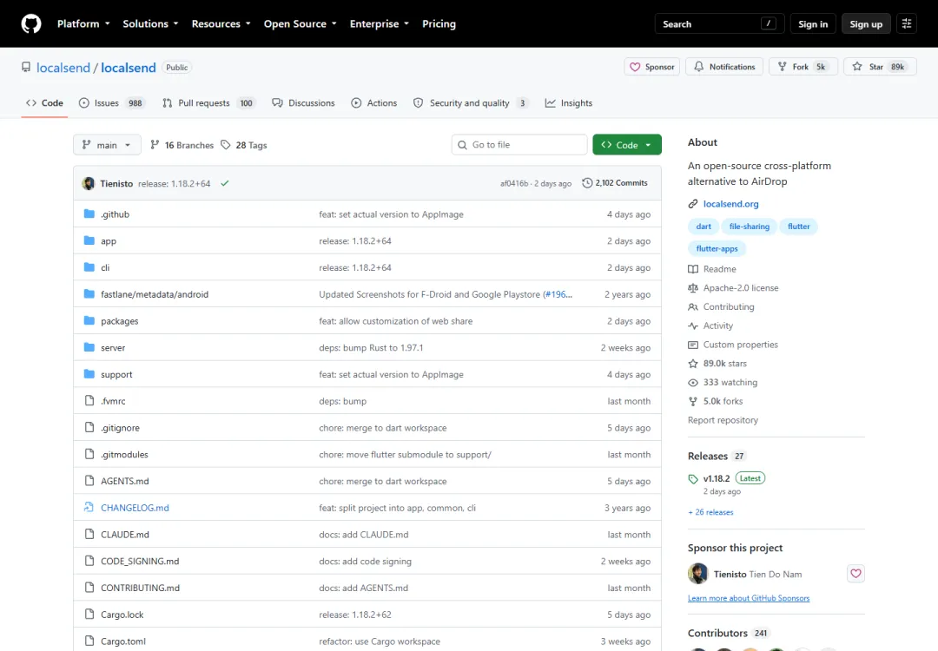Click Report repository link
The image size is (938, 651).
[x=723, y=420]
